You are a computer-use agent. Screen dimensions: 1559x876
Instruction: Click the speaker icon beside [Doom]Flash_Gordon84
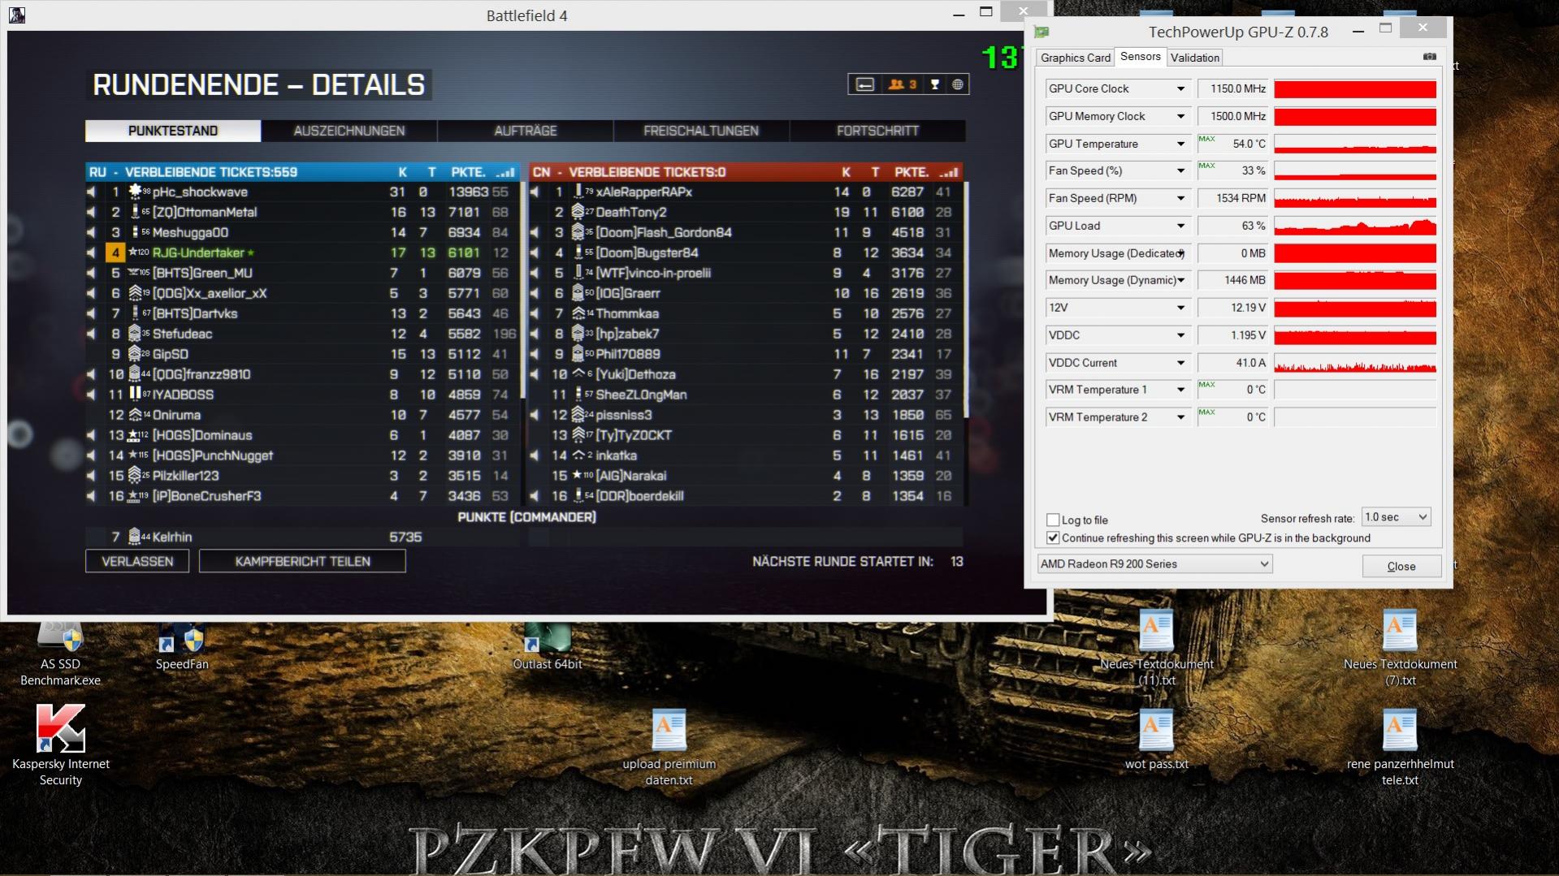coord(535,233)
